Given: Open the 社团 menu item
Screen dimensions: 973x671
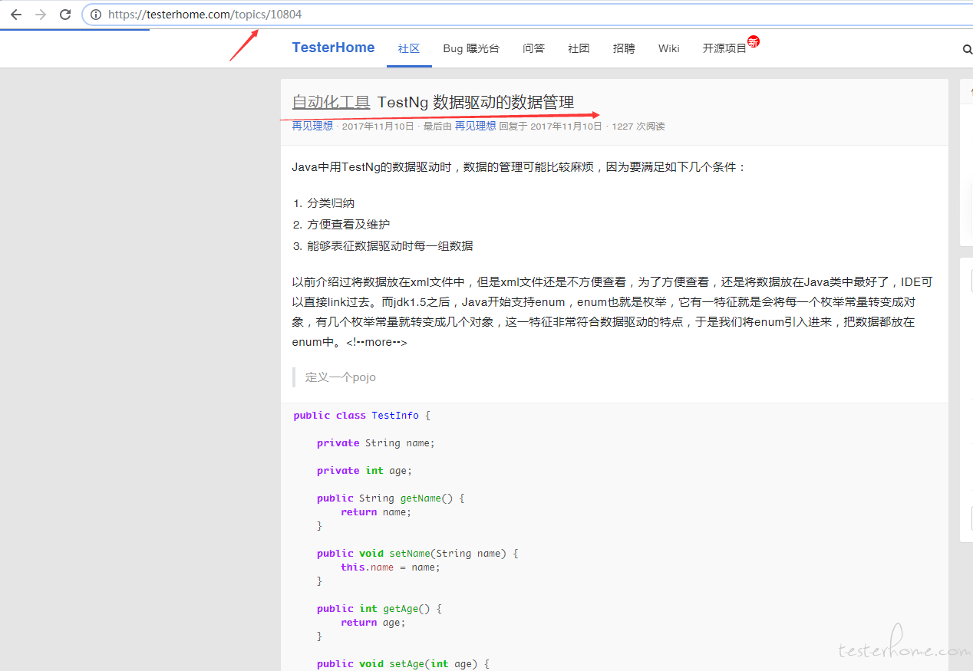Looking at the screenshot, I should (579, 48).
